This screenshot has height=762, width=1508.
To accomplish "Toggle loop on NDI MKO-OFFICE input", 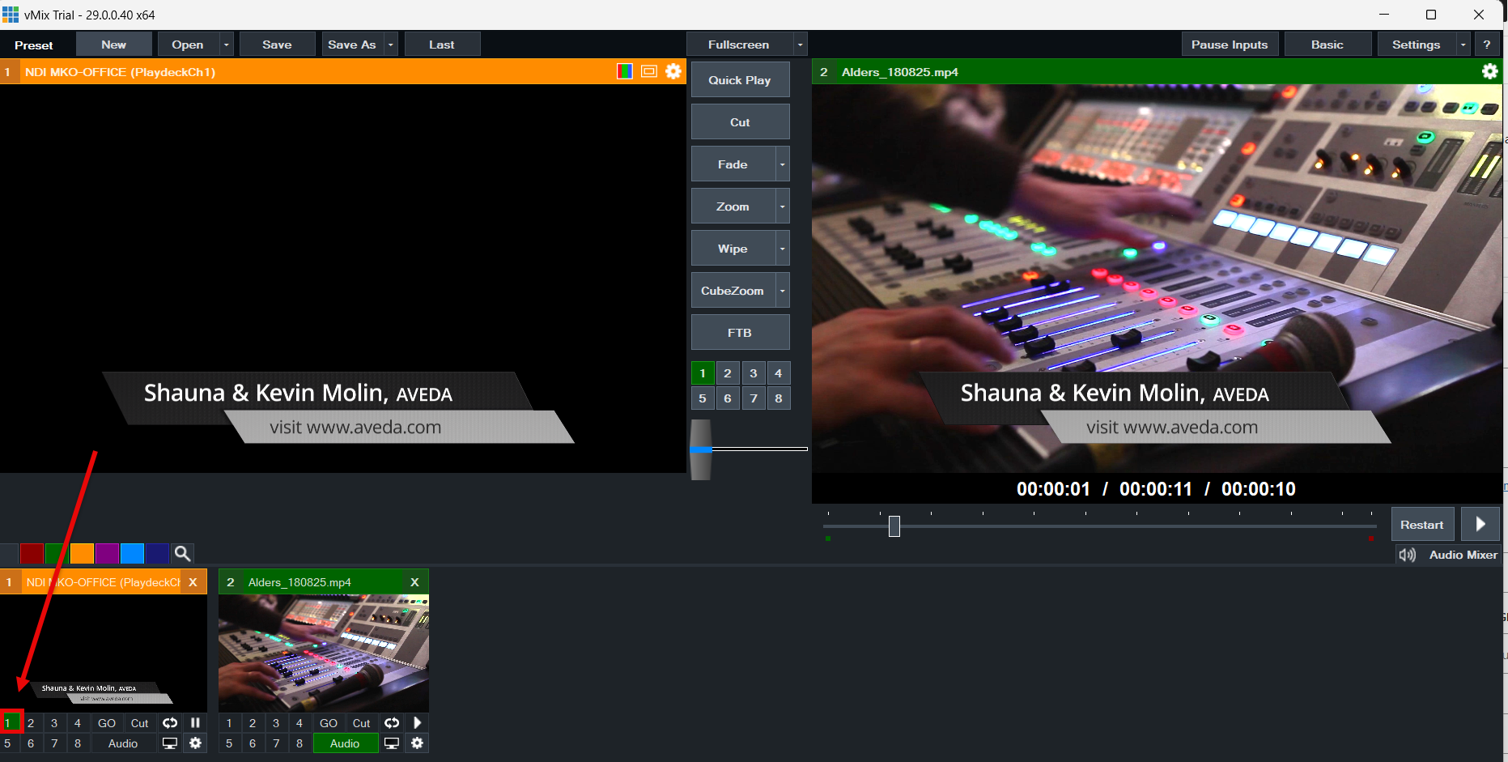I will pyautogui.click(x=170, y=723).
